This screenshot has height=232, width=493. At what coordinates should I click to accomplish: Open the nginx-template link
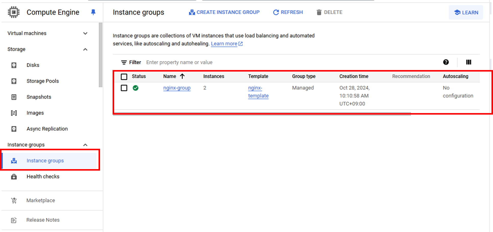258,92
